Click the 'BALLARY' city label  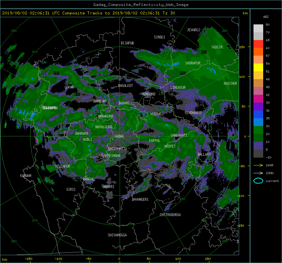204,154
